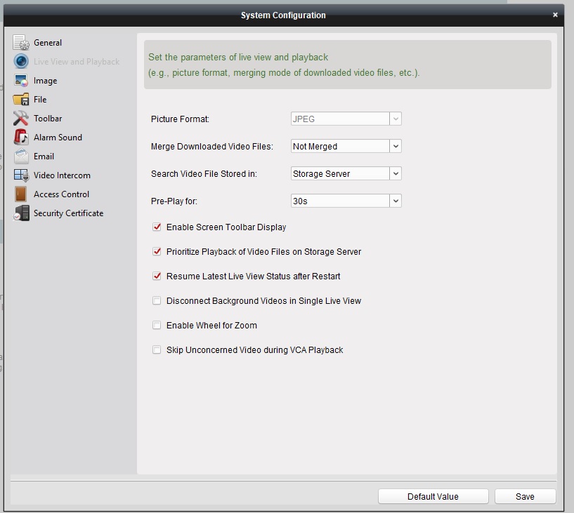Click the Security Certificate icon
Image resolution: width=574 pixels, height=513 pixels.
pos(21,213)
